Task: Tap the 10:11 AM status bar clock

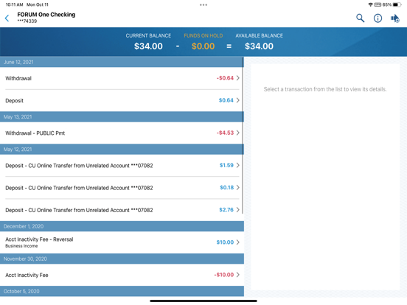Action: click(x=14, y=4)
